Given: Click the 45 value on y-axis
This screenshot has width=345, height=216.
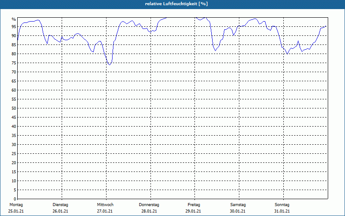Looking at the screenshot, I should point(14,118).
